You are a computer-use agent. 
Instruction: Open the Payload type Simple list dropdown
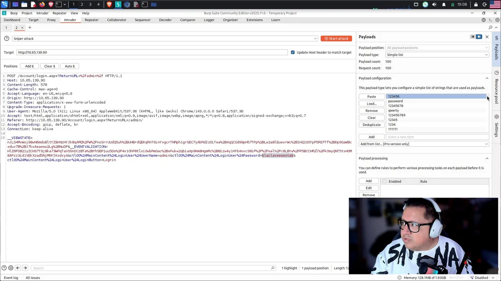click(437, 55)
